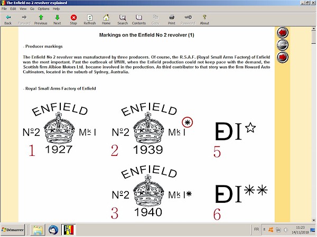Screen dimensions: 317x237
Task: Open the Home page from toolbar
Action: point(106,19)
